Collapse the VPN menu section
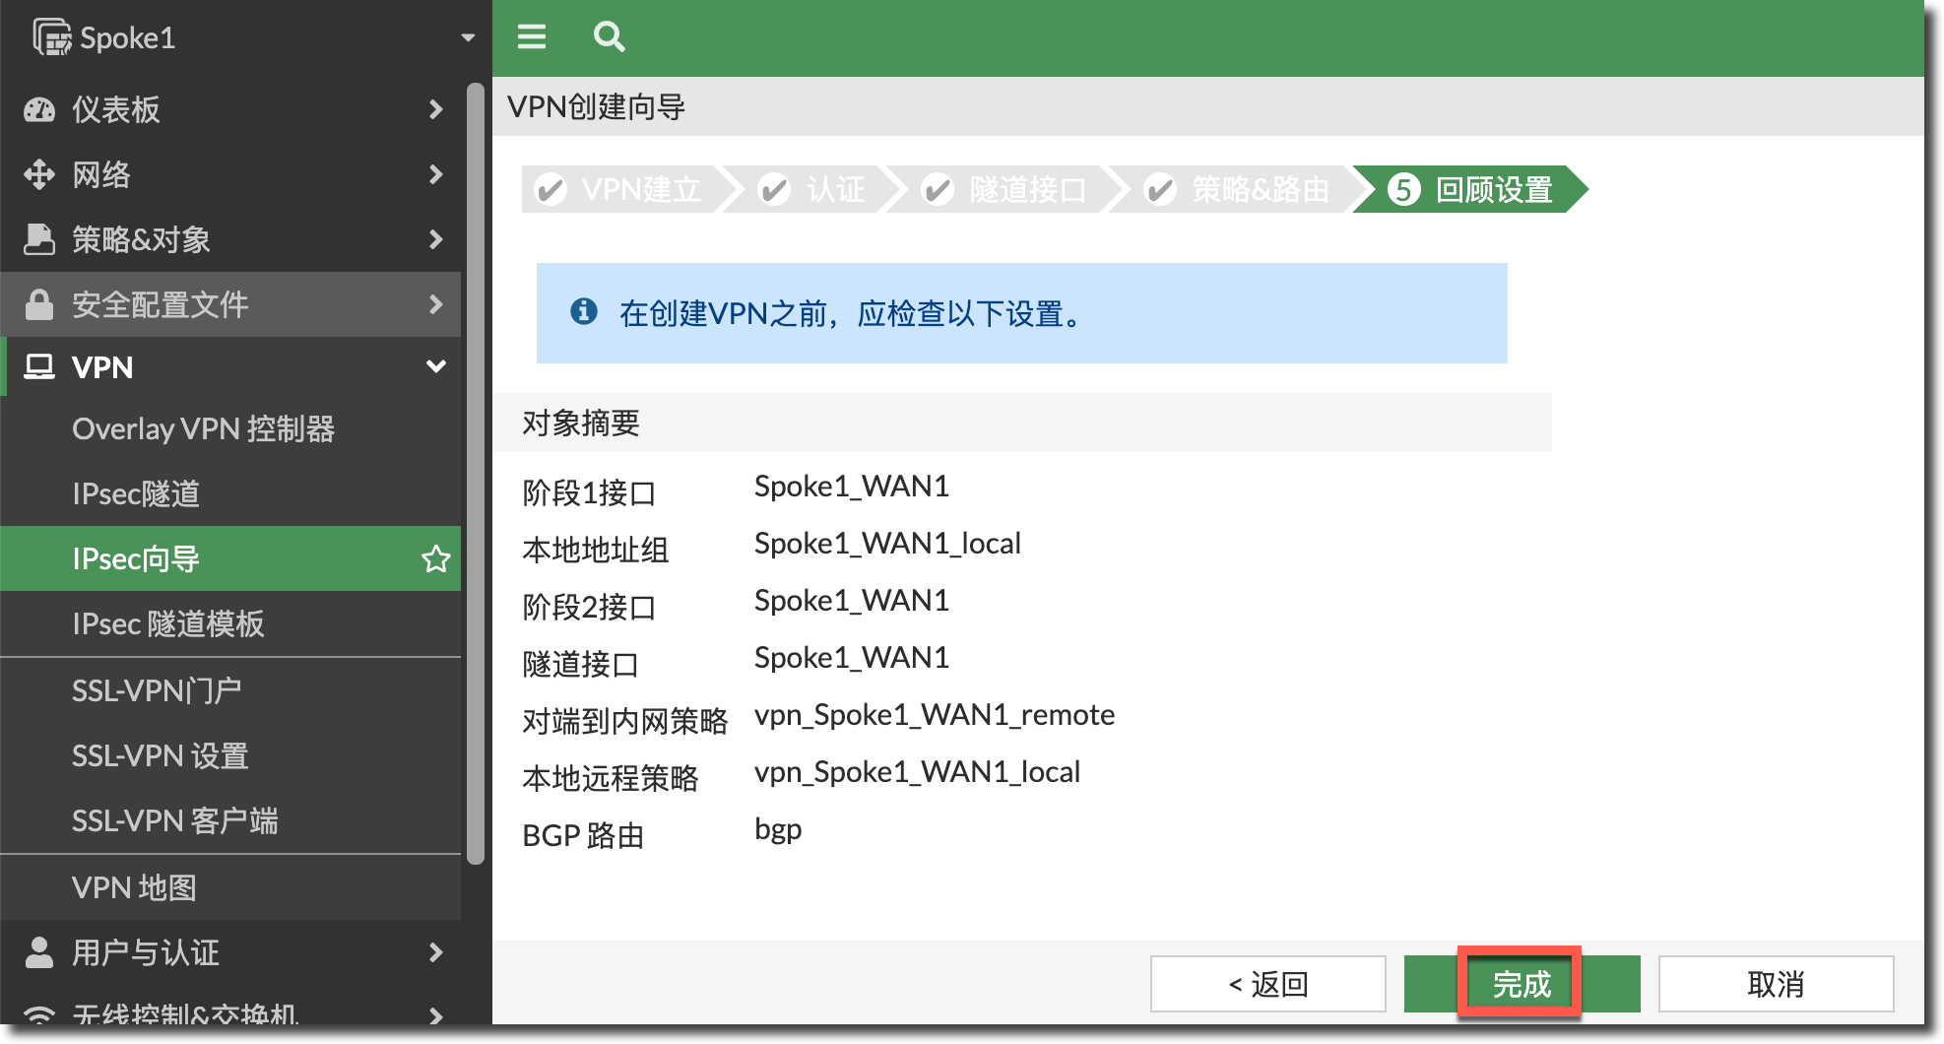The width and height of the screenshot is (1944, 1044). click(x=435, y=366)
